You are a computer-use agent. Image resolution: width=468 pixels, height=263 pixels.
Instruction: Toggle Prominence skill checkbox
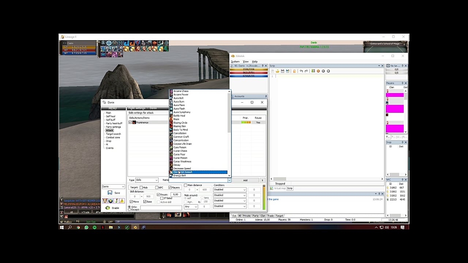point(130,122)
